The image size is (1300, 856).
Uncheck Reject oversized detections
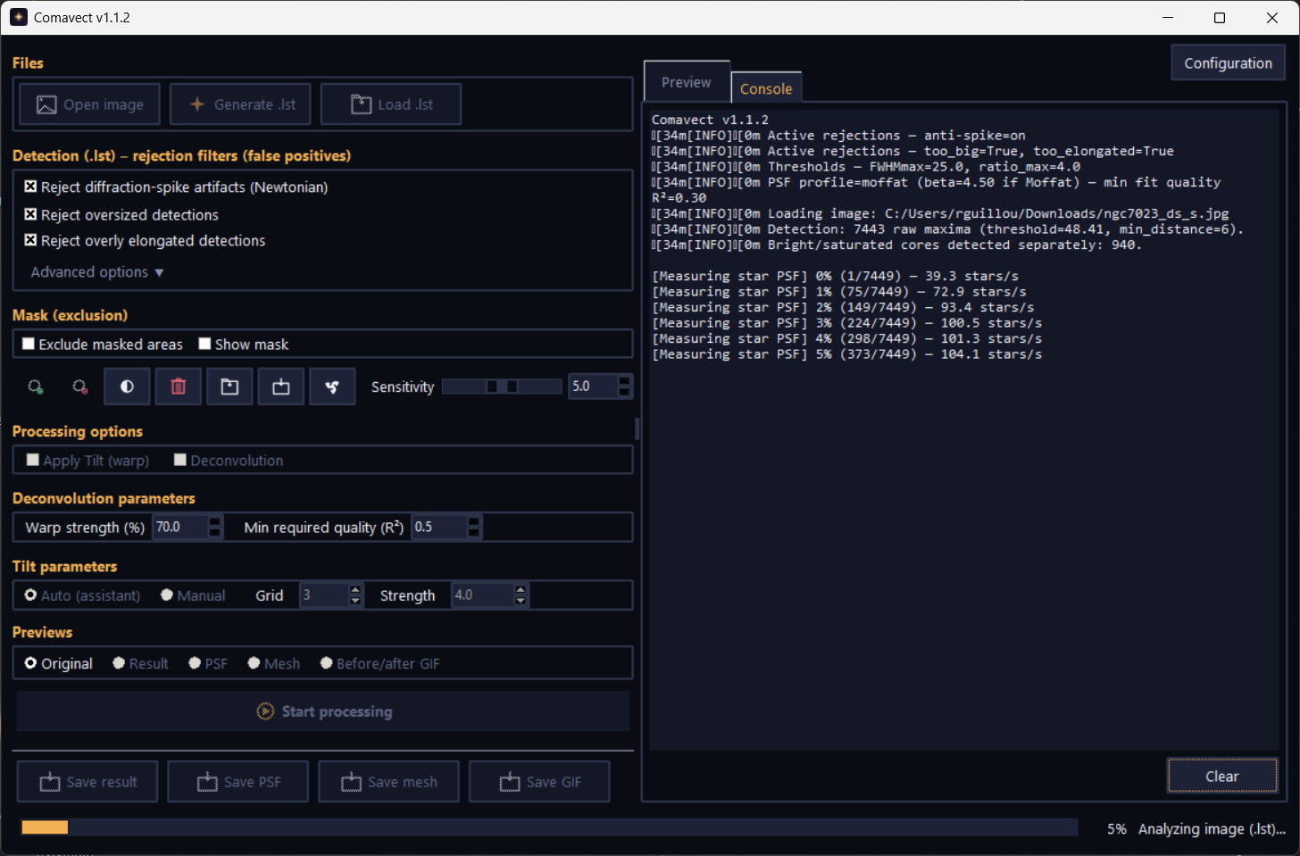click(30, 214)
